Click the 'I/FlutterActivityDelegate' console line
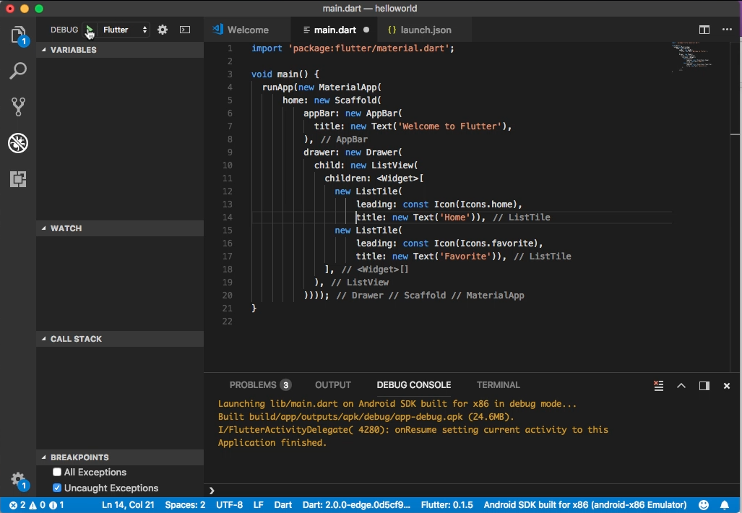The width and height of the screenshot is (742, 513). 413,430
